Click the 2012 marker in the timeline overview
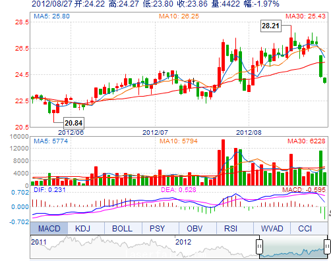The height and width of the screenshot is (261, 331). click(x=183, y=242)
